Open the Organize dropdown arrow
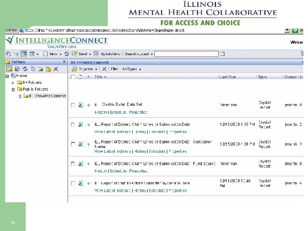 pos(96,69)
